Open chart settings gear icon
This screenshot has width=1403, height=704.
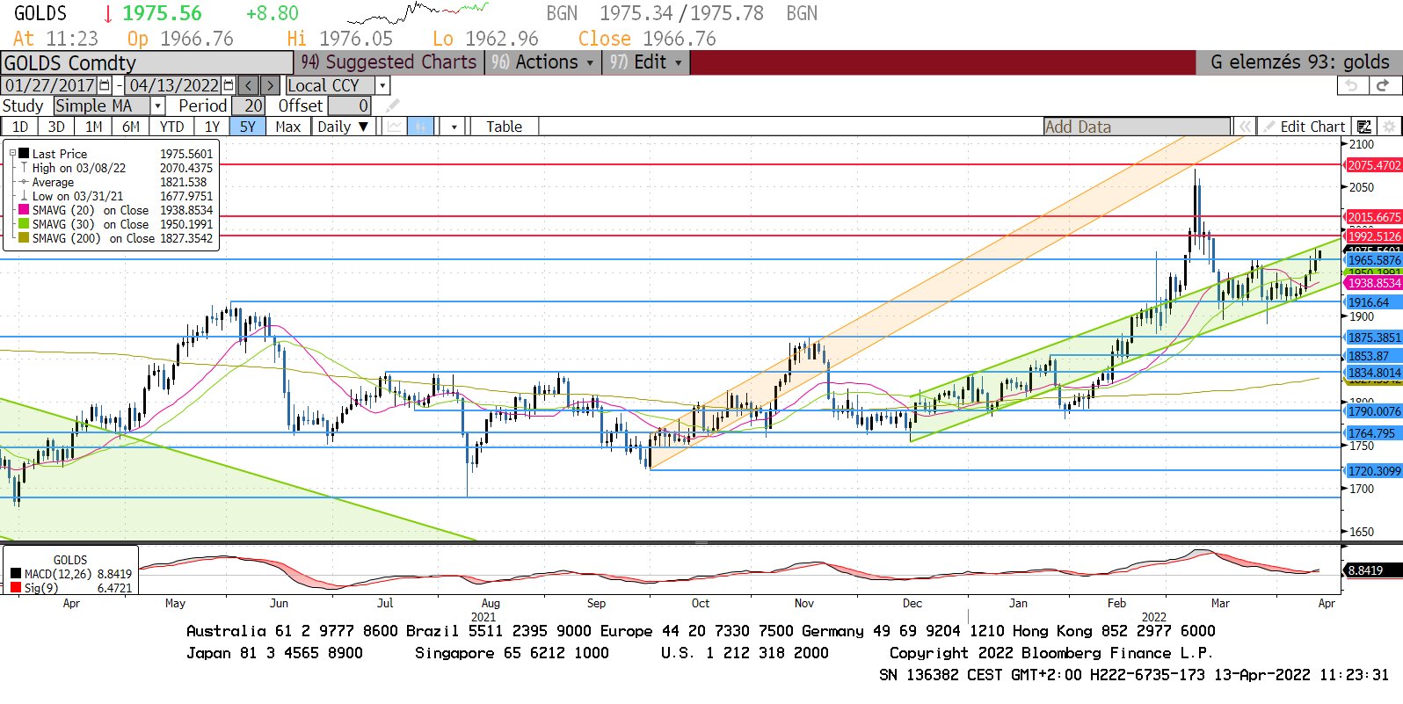point(1389,127)
